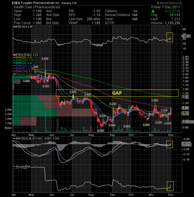Click the EMA(20) 1.11 legend entry
Screen dimensions: 194x197
[23, 63]
